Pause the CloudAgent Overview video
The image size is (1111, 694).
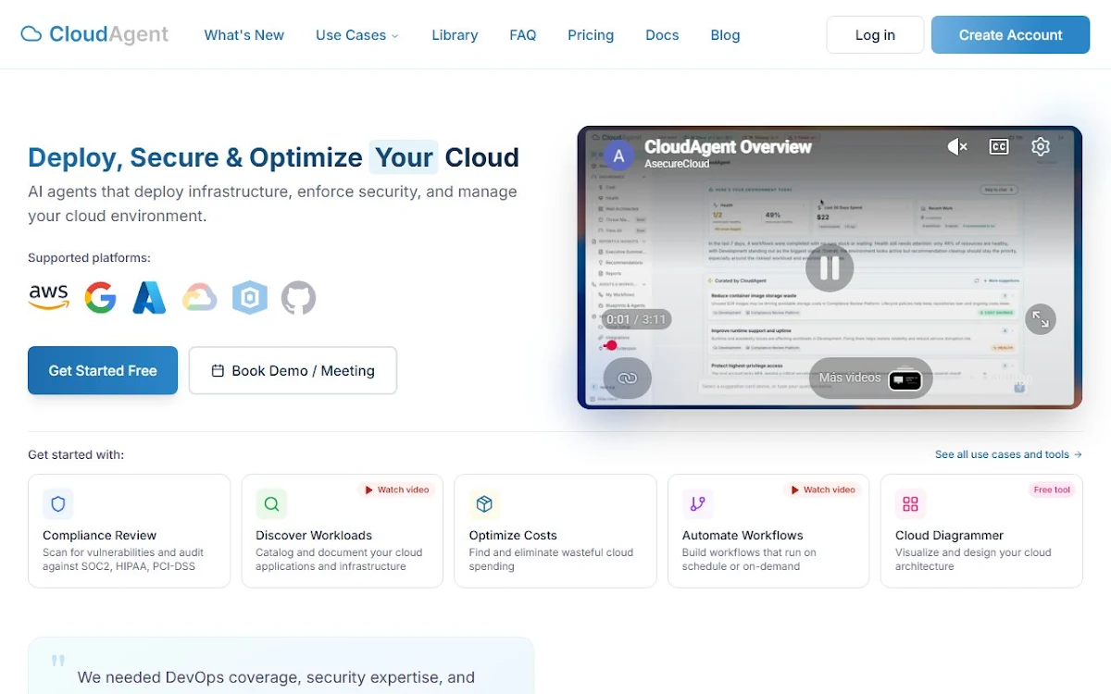[x=830, y=268]
